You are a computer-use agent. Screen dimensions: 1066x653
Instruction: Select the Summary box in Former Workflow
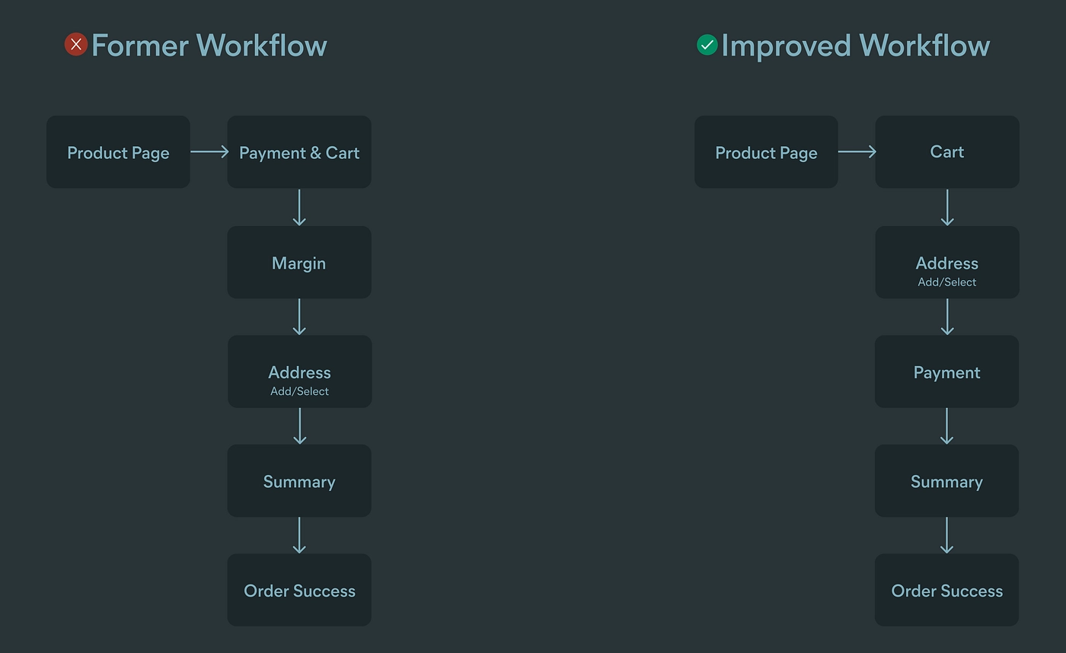point(299,480)
